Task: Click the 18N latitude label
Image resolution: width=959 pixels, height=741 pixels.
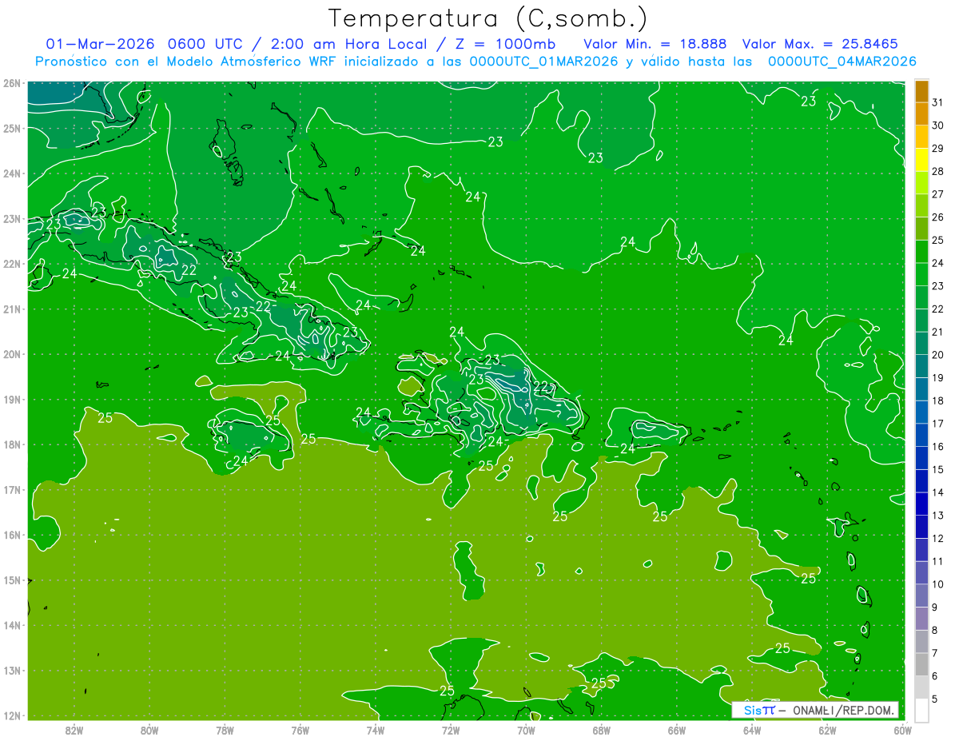Action: coord(12,444)
